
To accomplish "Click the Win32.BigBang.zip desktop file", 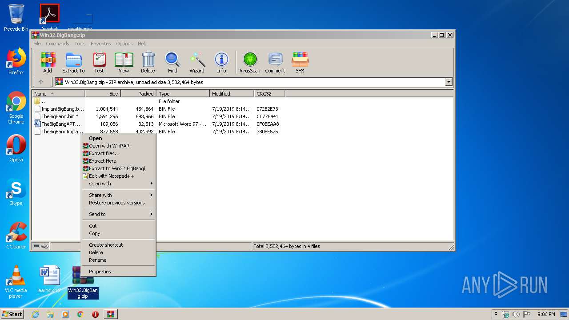I will (x=83, y=284).
